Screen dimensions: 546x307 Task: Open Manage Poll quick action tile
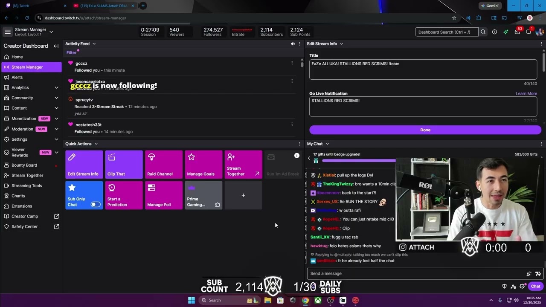point(163,195)
